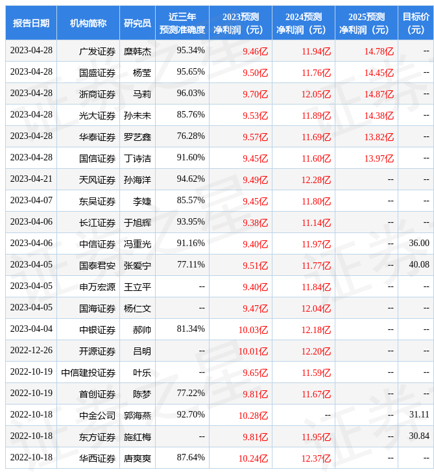This screenshot has height=474, width=434.
Task: Click the 92.70% accuracy value
Action: pyautogui.click(x=191, y=414)
